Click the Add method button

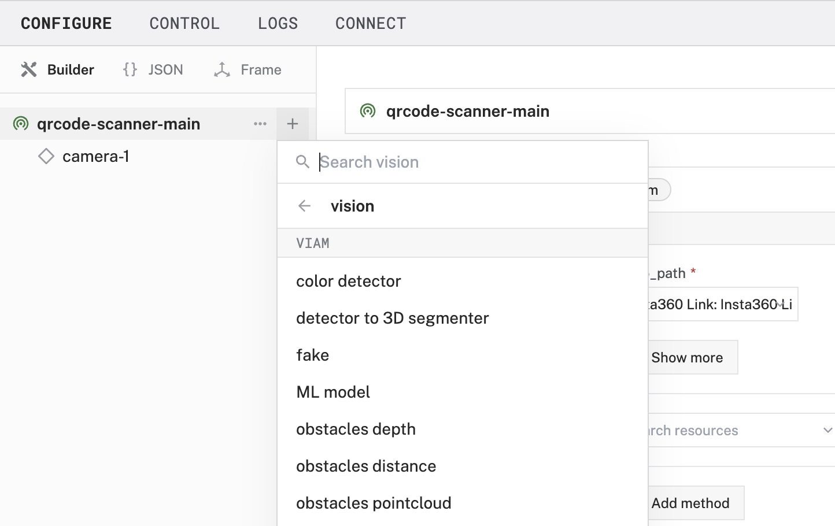click(696, 503)
